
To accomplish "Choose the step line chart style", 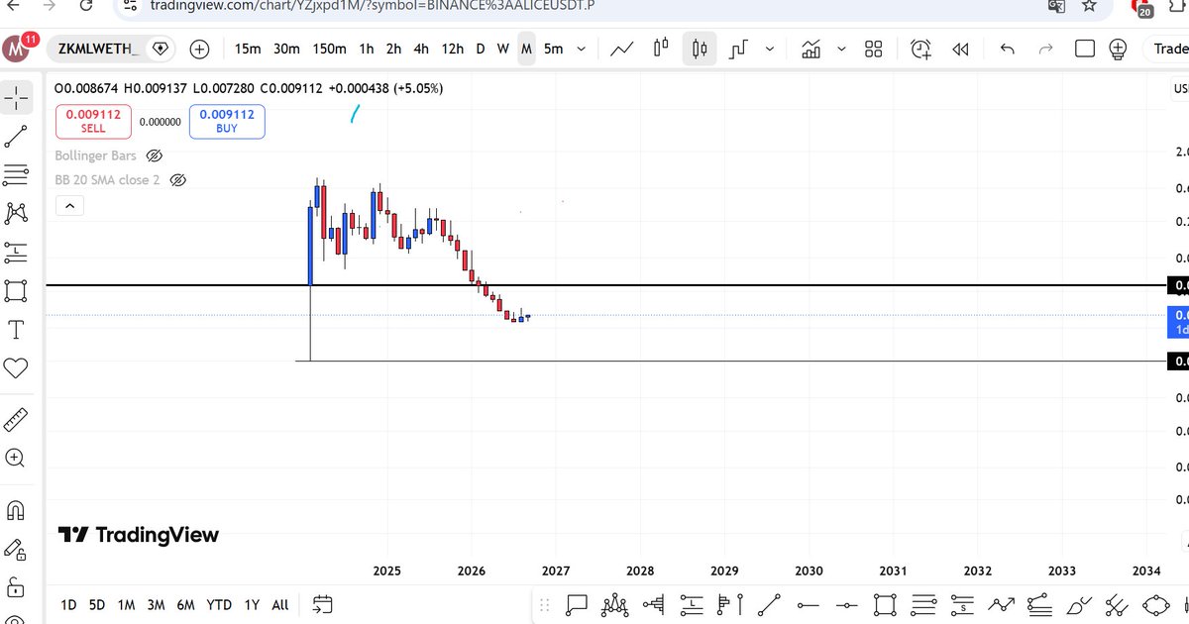I will tap(739, 49).
